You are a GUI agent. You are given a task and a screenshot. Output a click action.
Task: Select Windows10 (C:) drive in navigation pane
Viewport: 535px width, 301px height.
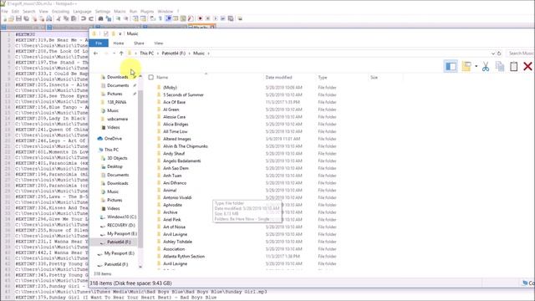click(121, 217)
